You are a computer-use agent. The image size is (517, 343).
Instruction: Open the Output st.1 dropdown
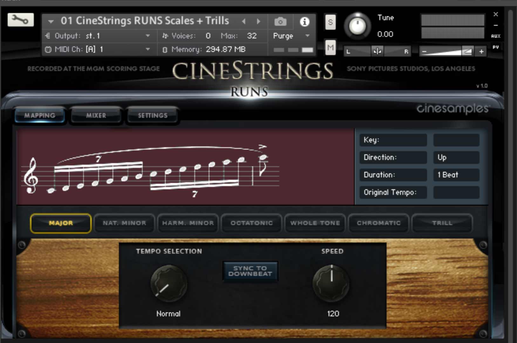[x=147, y=36]
